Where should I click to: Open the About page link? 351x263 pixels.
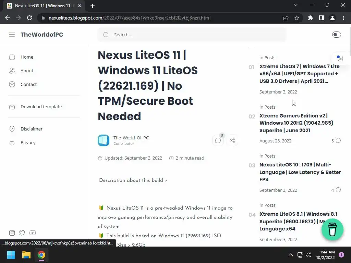point(27,71)
